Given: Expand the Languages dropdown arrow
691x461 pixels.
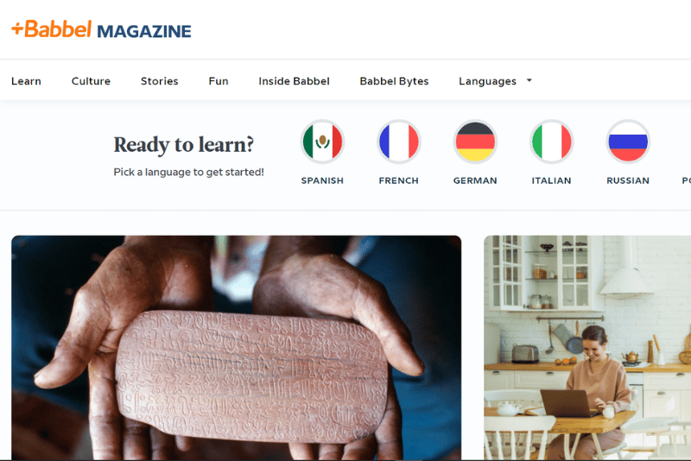Looking at the screenshot, I should [529, 80].
